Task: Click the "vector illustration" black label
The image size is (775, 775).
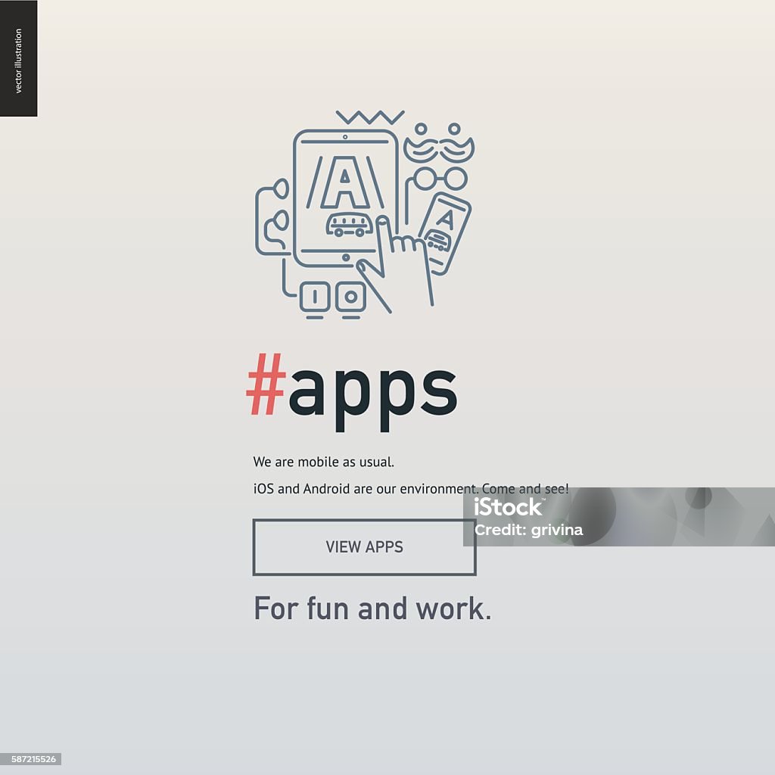Action: (18, 58)
